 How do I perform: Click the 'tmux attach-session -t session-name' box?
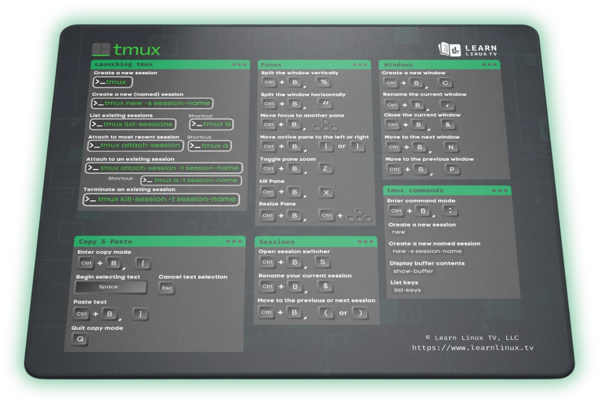164,168
